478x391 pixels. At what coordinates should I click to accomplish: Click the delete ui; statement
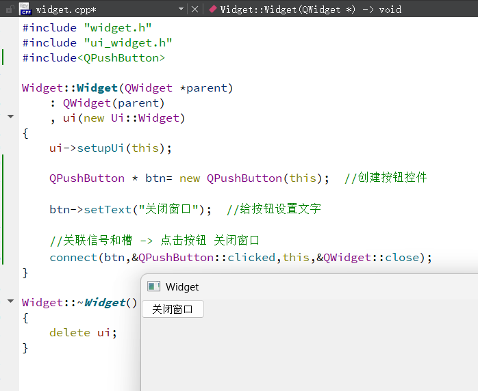(84, 333)
